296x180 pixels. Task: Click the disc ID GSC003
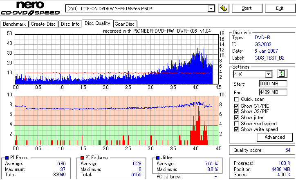(x=263, y=44)
